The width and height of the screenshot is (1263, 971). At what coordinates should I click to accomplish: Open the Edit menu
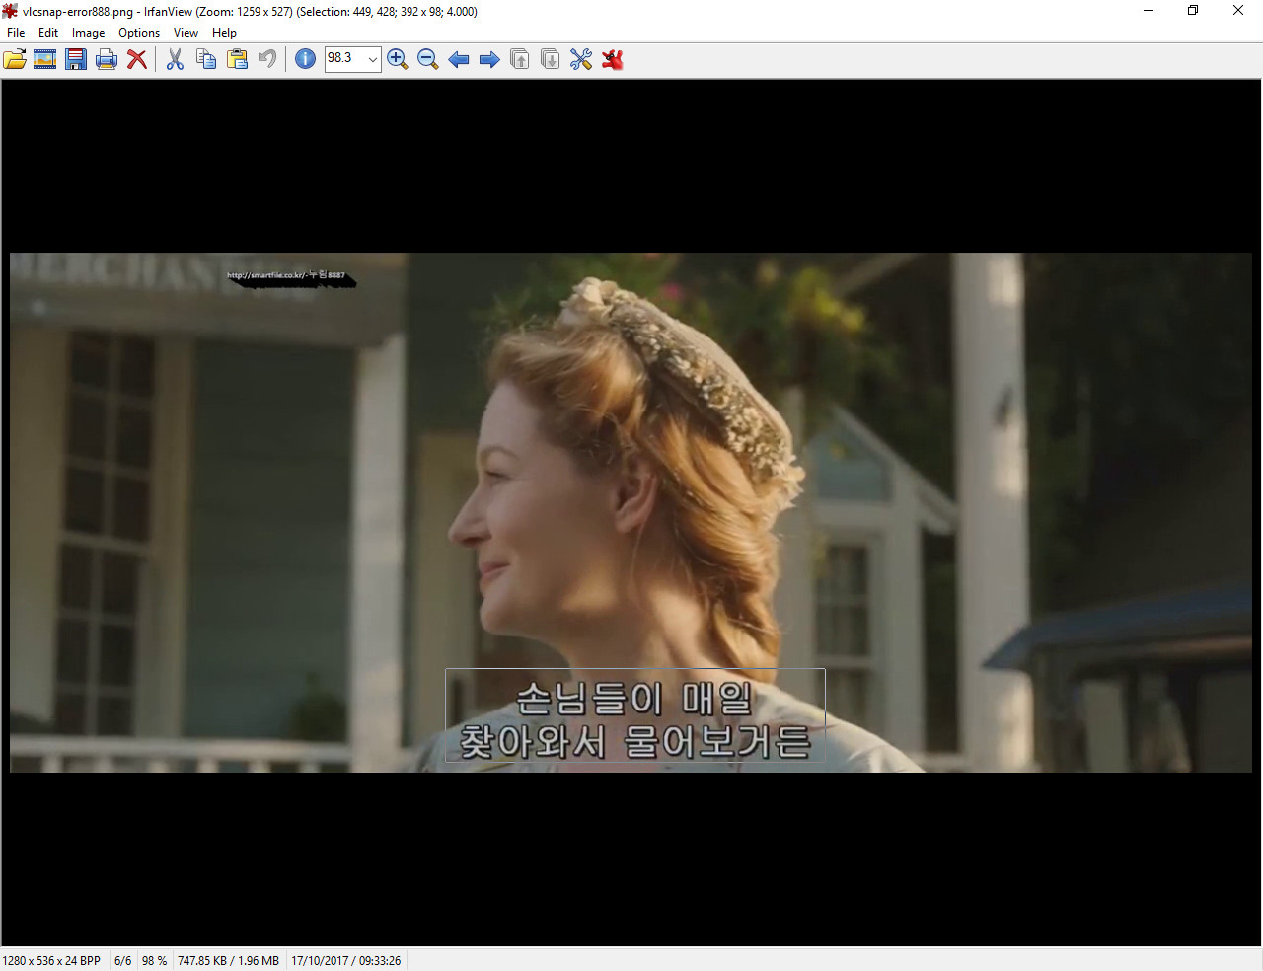tap(48, 33)
